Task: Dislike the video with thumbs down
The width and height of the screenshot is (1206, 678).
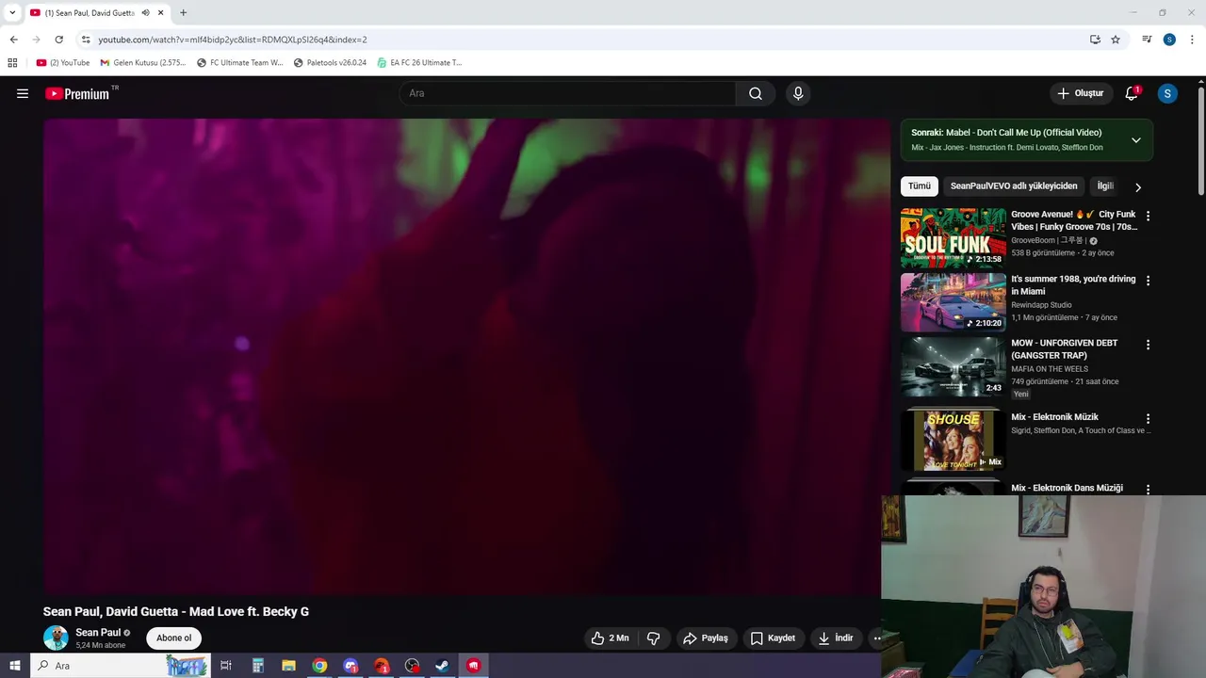Action: pos(653,638)
